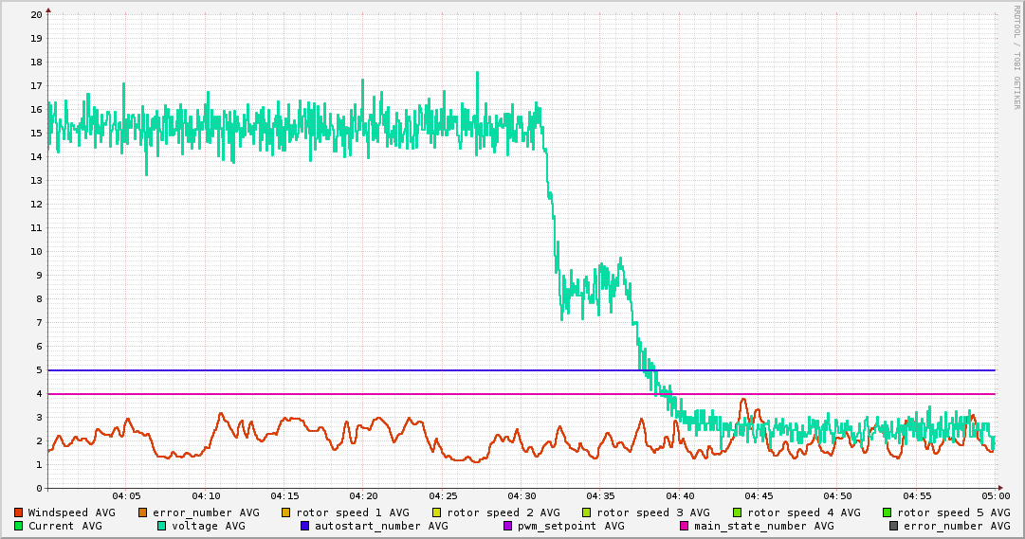The image size is (1025, 539).
Task: Click the 04:30 time axis label
Action: (x=522, y=495)
